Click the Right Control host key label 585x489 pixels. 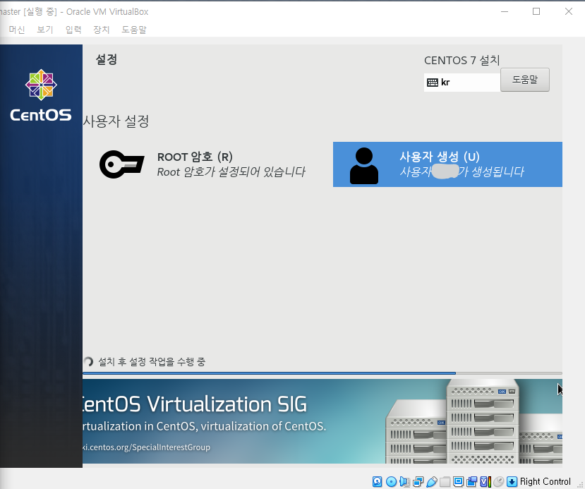click(x=545, y=481)
